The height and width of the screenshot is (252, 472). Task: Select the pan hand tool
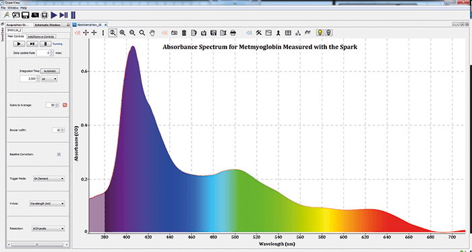tap(152, 33)
